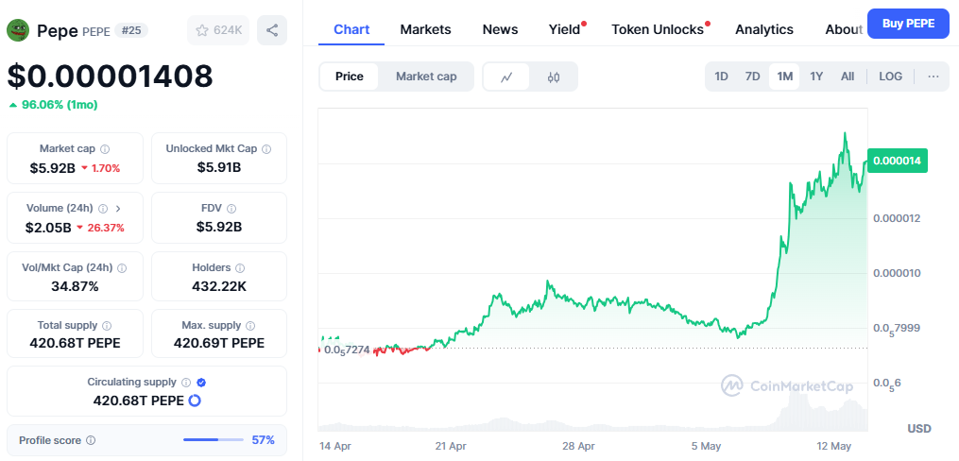Switch to candlestick chart icon

(554, 77)
